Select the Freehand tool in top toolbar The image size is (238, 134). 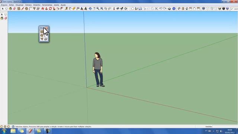[38, 9]
